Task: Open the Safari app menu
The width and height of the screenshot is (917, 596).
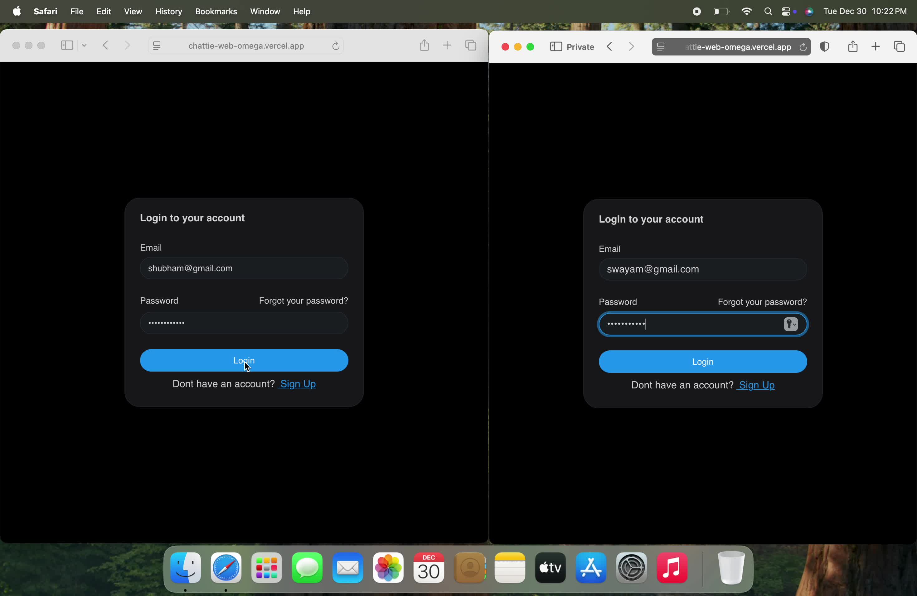Action: (46, 12)
